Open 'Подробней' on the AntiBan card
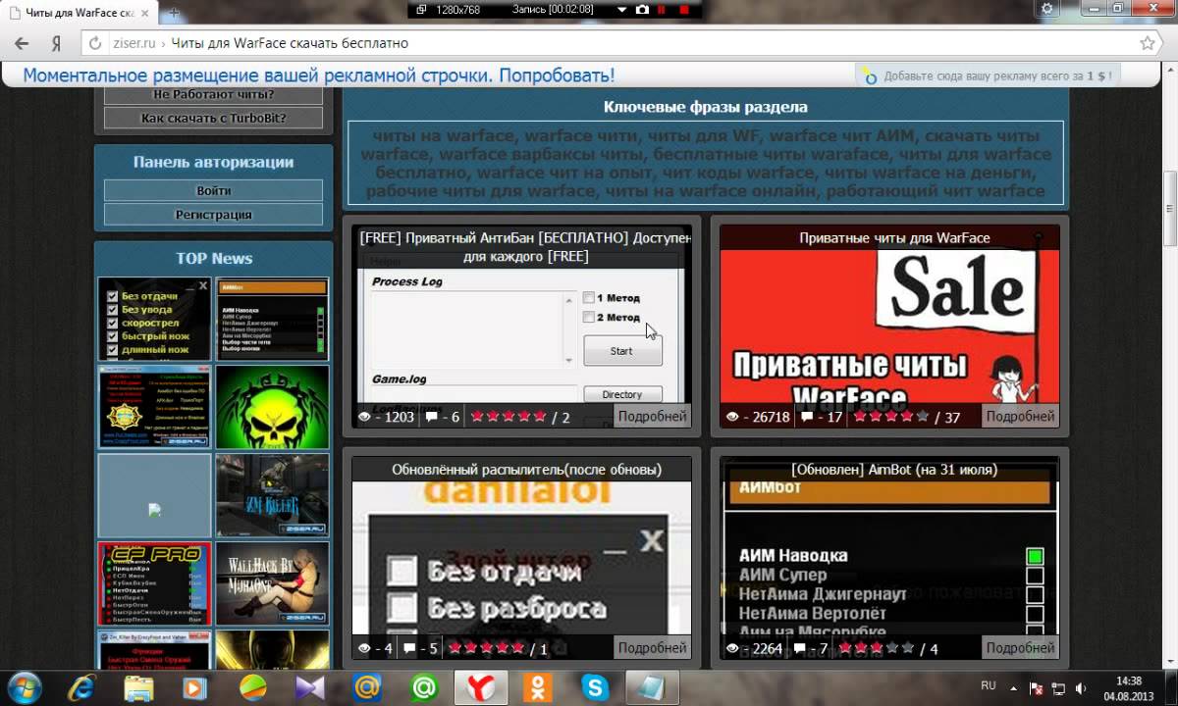The width and height of the screenshot is (1178, 706). 653,416
